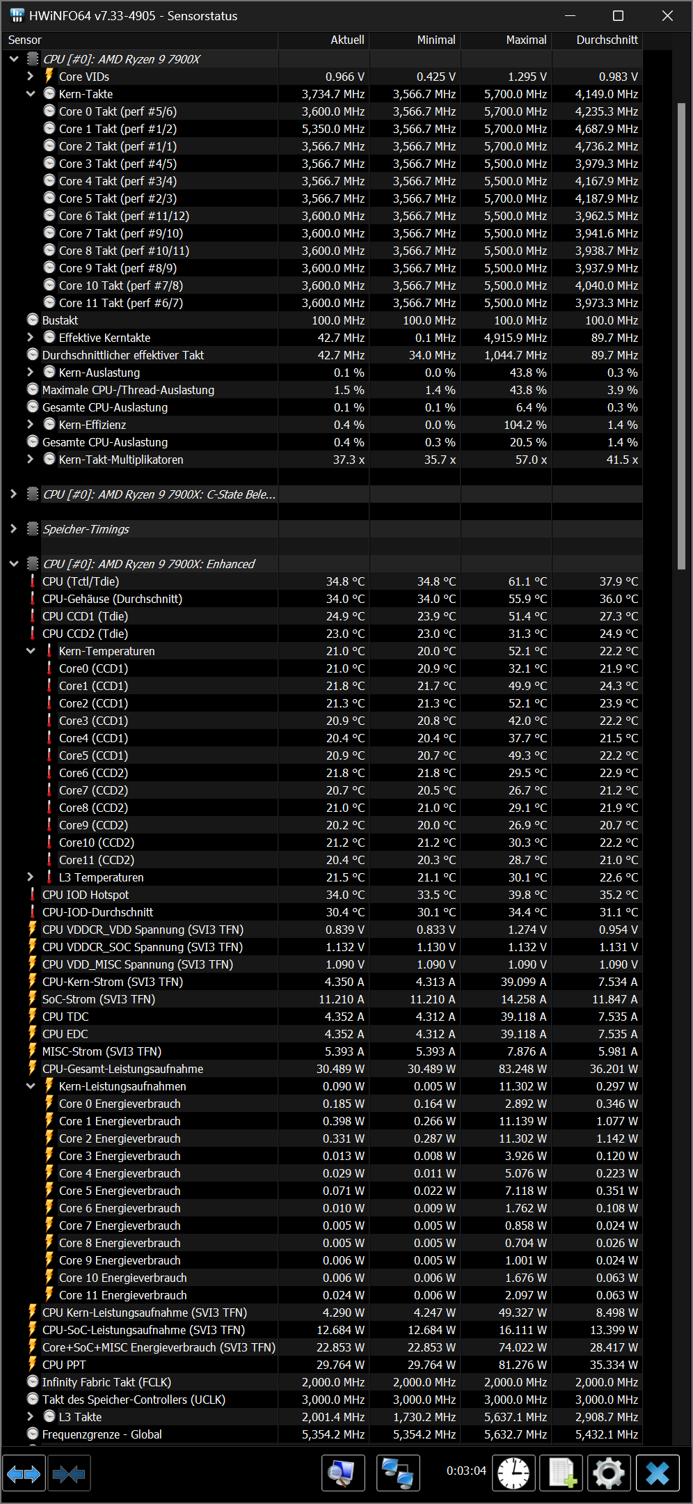
Task: Select the CPU-Gesamt-Leistungsaufnahme row
Action: click(x=322, y=1069)
